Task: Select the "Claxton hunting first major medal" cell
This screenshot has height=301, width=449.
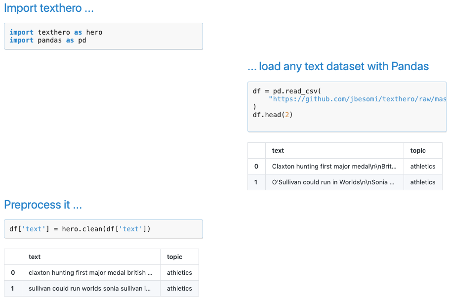Action: click(334, 167)
